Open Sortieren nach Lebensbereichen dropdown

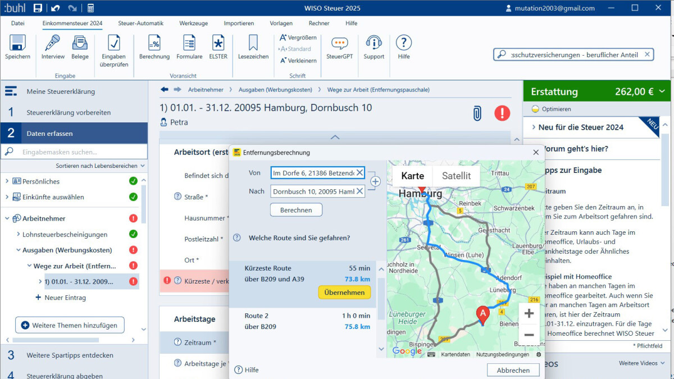(101, 166)
